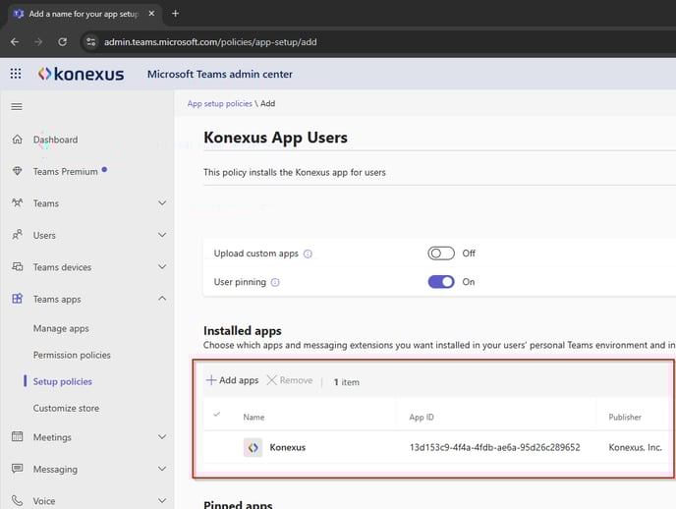Click the Dashboard home icon

[x=18, y=140]
